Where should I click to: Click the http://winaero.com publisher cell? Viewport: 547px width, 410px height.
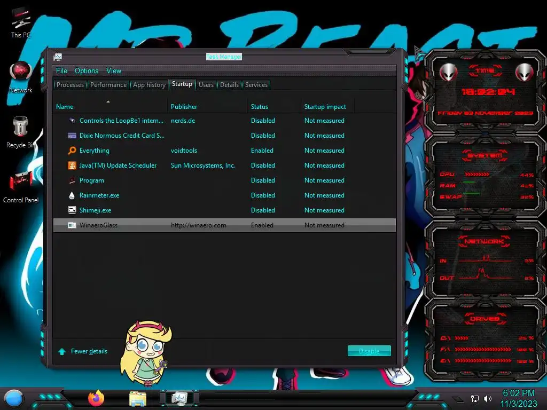(199, 225)
